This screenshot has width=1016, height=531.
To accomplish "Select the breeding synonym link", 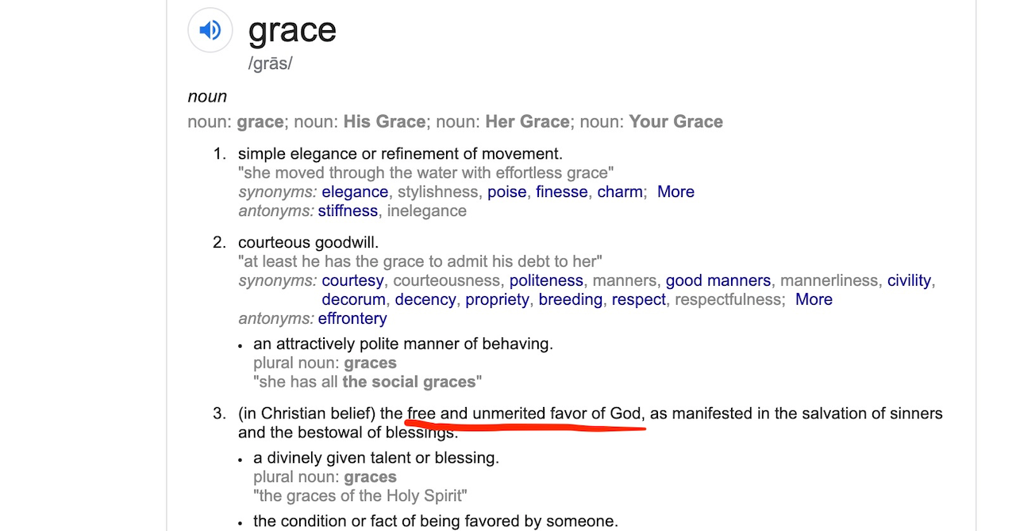I will click(571, 299).
